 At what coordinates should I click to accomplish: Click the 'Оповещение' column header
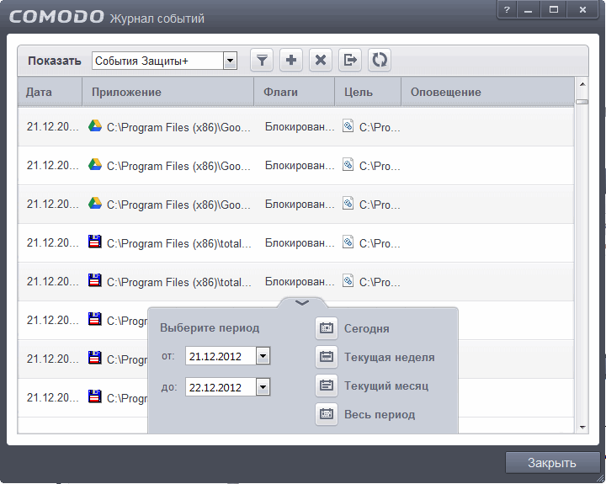click(x=487, y=92)
